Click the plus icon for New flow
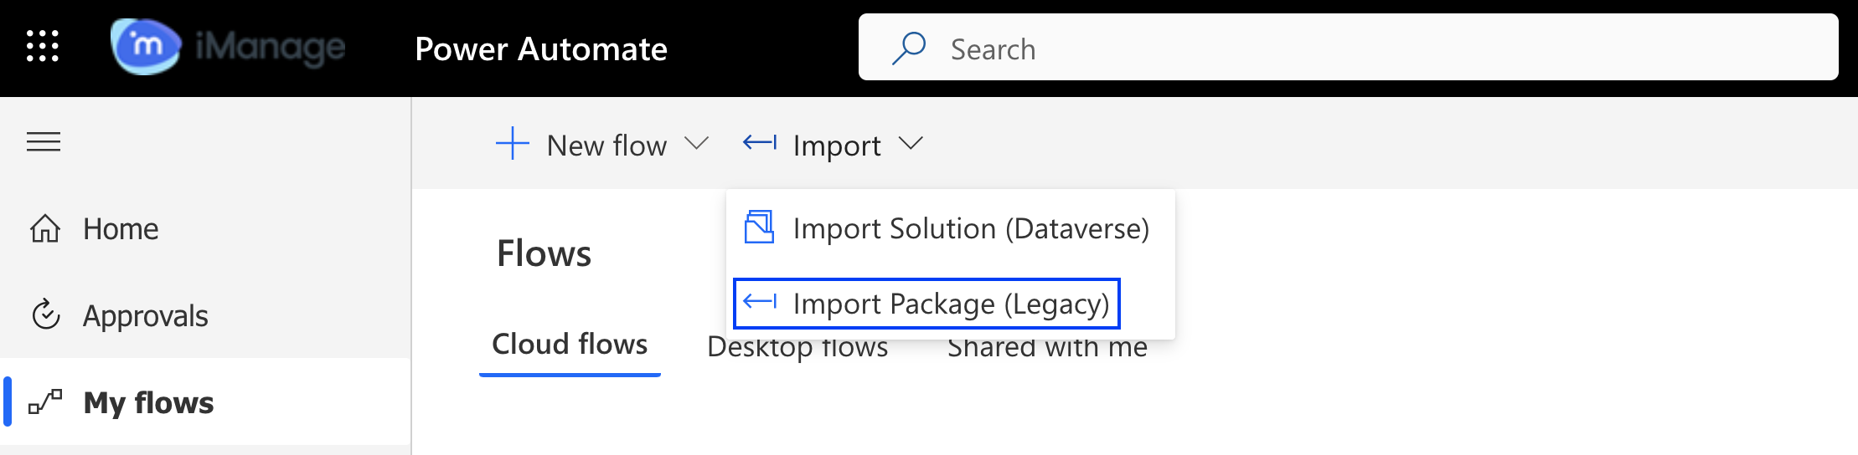The height and width of the screenshot is (455, 1858). point(512,144)
